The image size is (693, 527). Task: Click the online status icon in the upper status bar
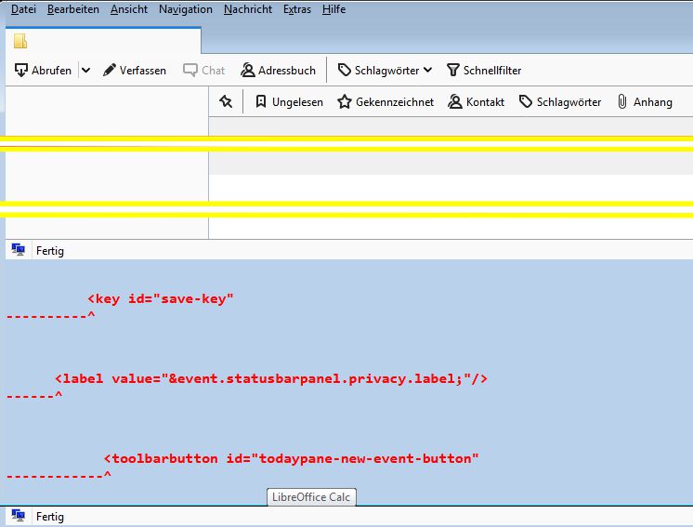(18, 250)
